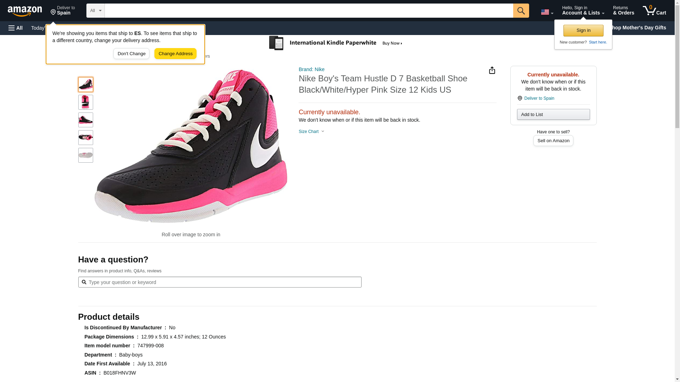
Task: Select the shoe sole thumbnail image
Action: tap(85, 155)
